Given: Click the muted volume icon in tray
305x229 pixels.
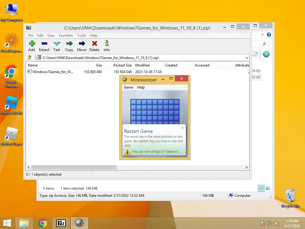Looking at the screenshot, I should (x=277, y=223).
